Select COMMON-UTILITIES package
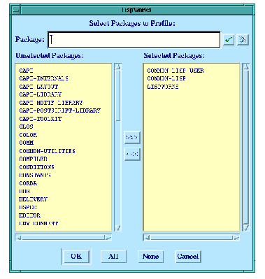Viewport: 265px width, 279px height. [x=47, y=151]
